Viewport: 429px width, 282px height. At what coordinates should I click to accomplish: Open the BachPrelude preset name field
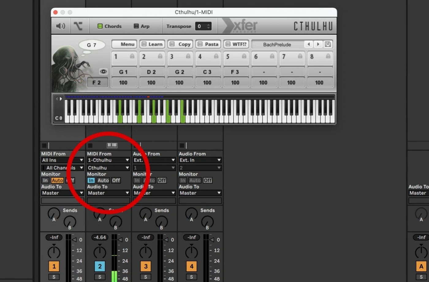[x=277, y=44]
